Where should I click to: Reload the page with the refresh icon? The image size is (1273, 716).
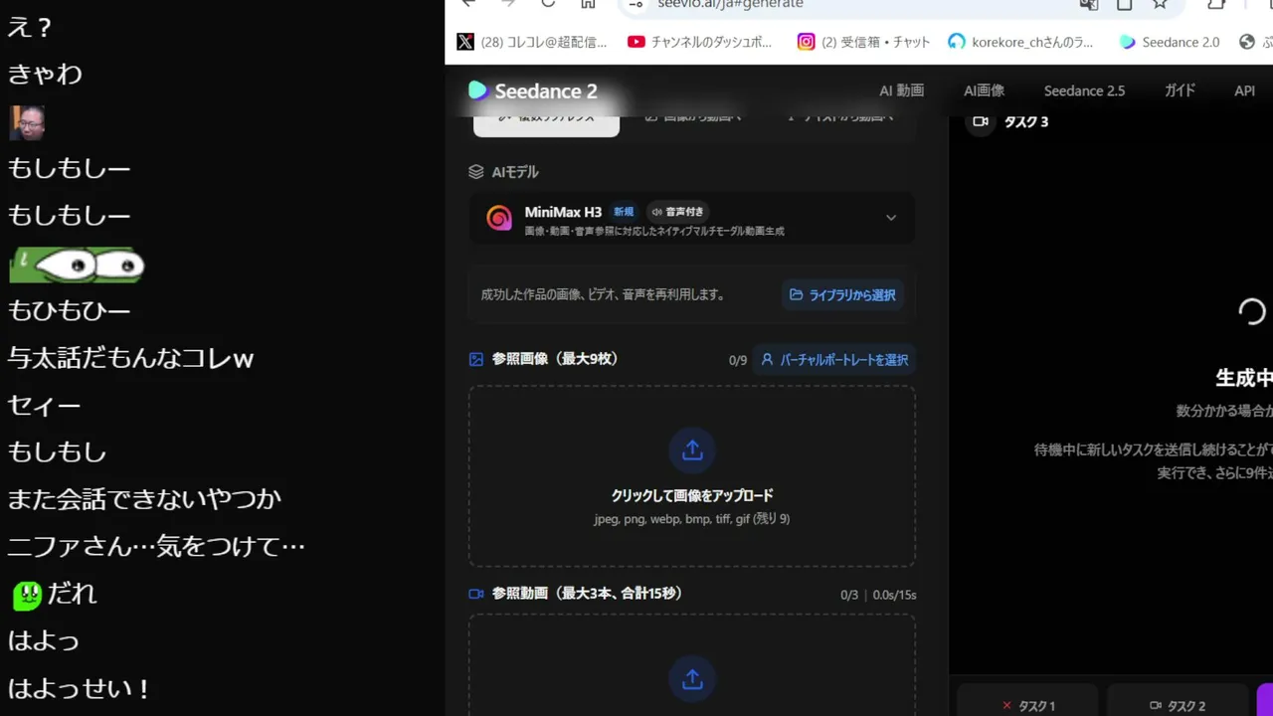[548, 4]
